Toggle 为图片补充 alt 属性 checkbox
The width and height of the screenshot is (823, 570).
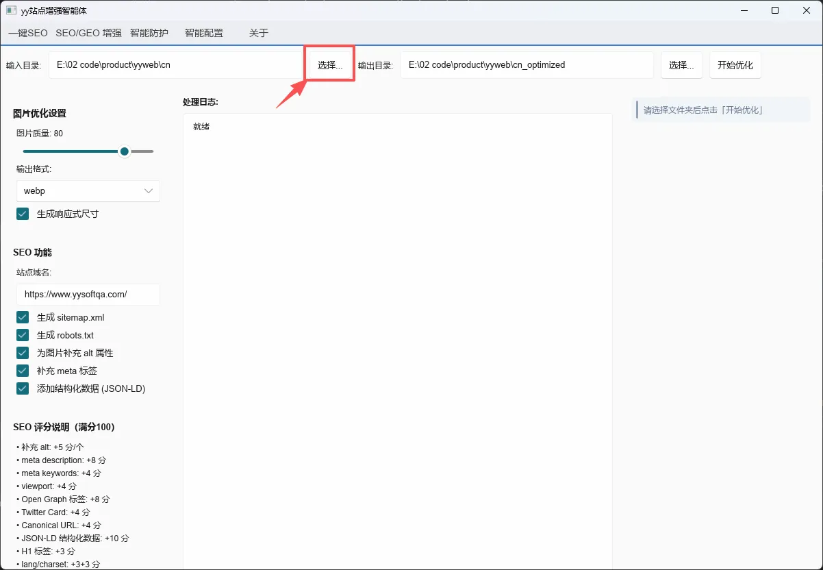tap(23, 353)
